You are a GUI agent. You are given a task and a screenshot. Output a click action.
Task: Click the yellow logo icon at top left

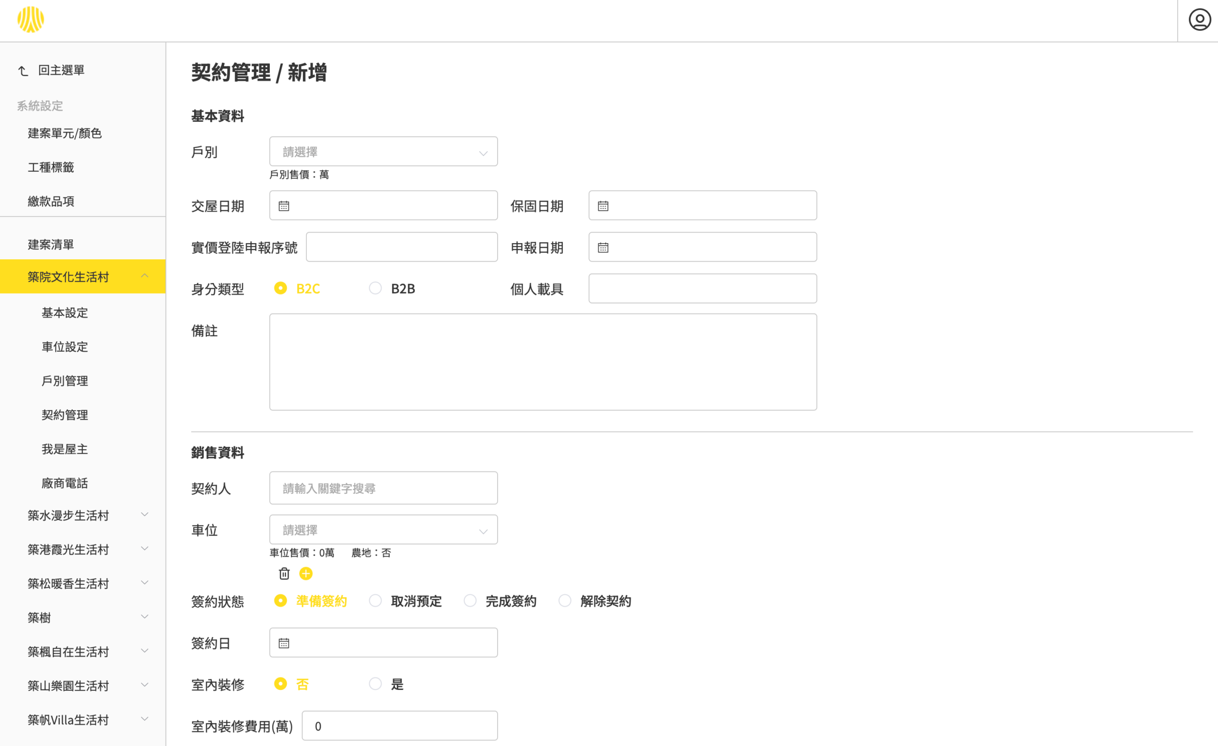30,20
